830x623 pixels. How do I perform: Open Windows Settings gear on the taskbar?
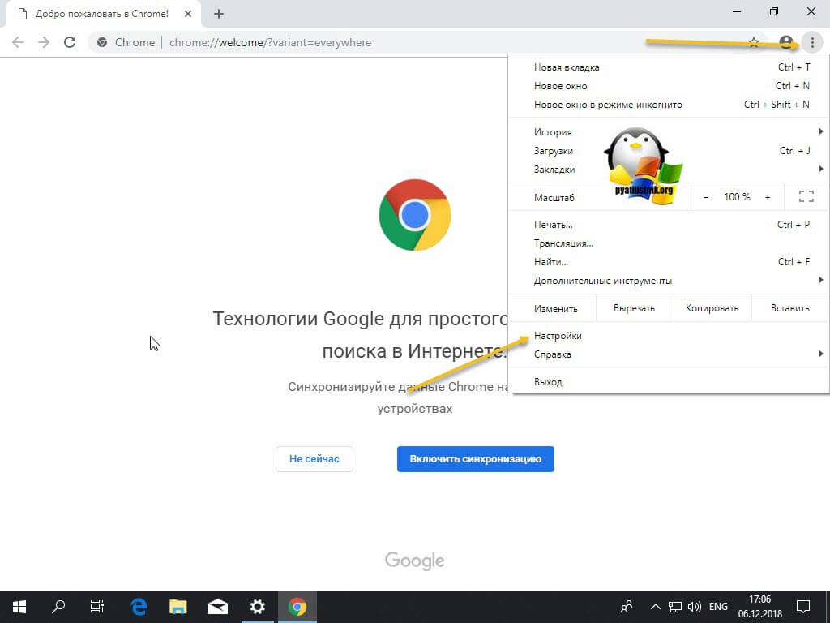pyautogui.click(x=258, y=607)
